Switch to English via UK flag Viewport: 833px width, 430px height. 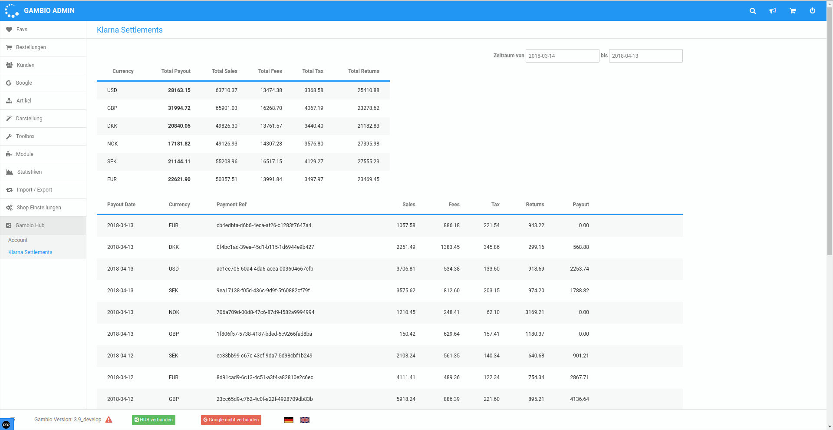pos(305,420)
